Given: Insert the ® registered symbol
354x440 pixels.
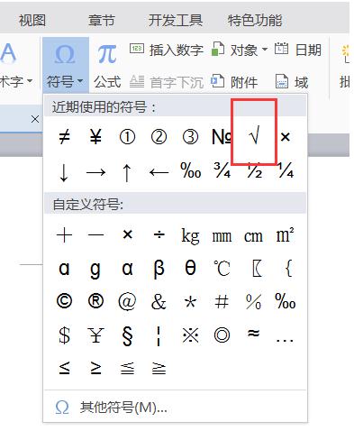Looking at the screenshot, I should 95,301.
